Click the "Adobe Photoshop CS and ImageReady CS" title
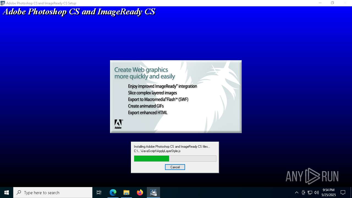Screen dimensions: 352x198 pyautogui.click(x=79, y=12)
